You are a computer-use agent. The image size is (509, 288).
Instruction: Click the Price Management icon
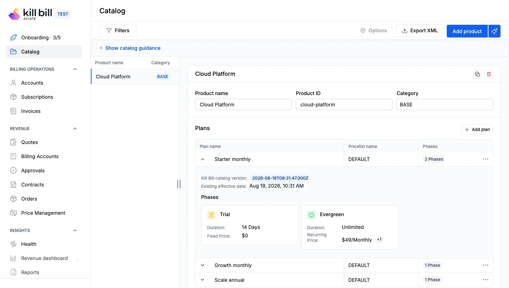13,213
